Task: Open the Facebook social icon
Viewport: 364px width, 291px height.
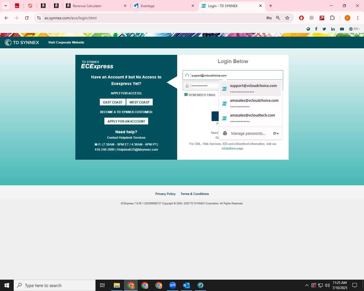Action: 316,29
